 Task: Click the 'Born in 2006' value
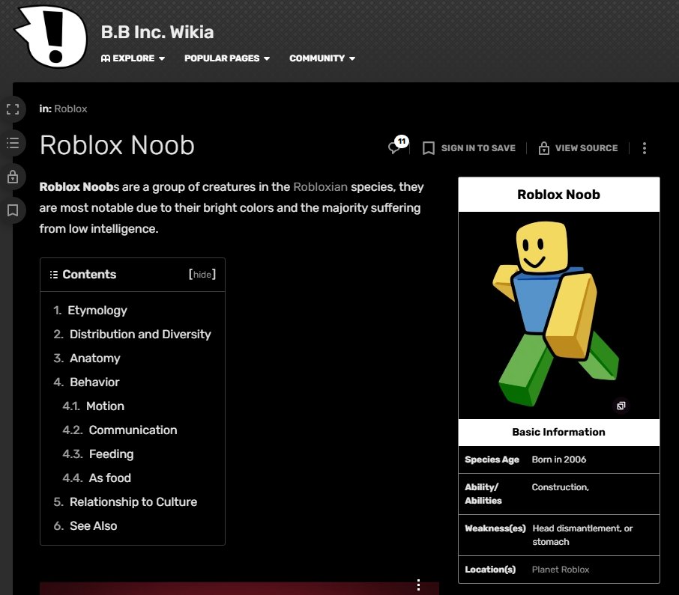(558, 460)
